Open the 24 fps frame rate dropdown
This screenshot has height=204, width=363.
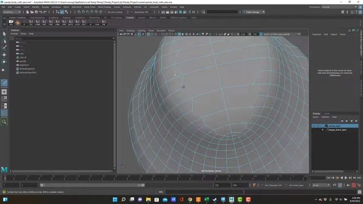[x=321, y=185]
